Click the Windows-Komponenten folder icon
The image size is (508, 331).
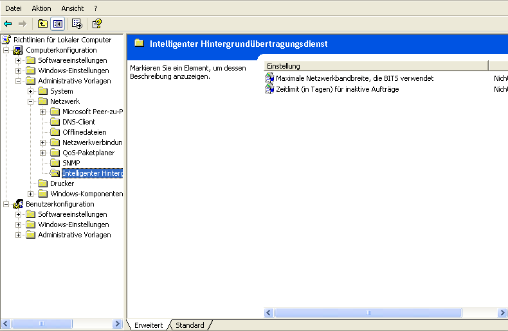[43, 194]
